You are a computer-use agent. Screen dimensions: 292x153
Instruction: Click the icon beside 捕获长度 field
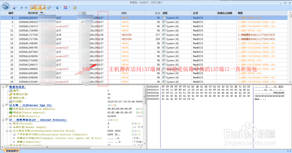point(11,98)
